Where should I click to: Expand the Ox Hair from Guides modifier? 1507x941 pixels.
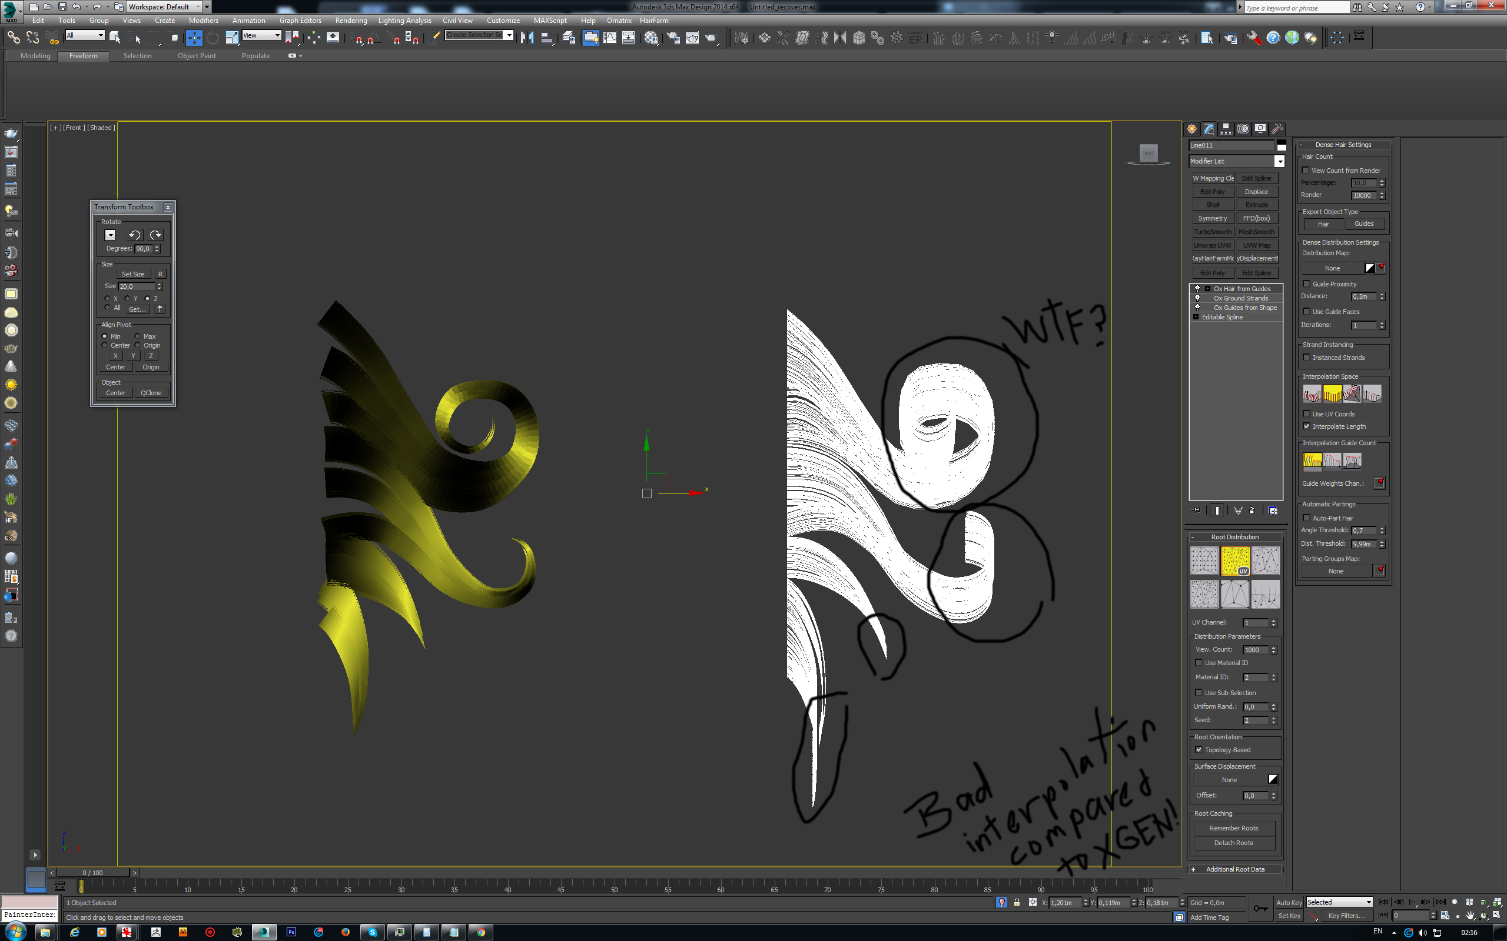pyautogui.click(x=1207, y=289)
